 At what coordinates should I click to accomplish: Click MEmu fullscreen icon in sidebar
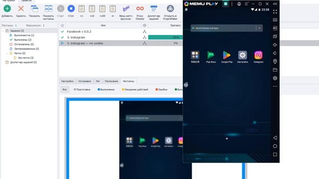pyautogui.click(x=275, y=12)
